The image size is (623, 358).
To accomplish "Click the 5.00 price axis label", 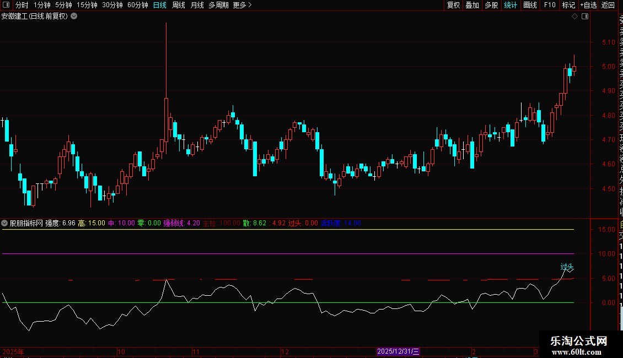I will pos(608,67).
